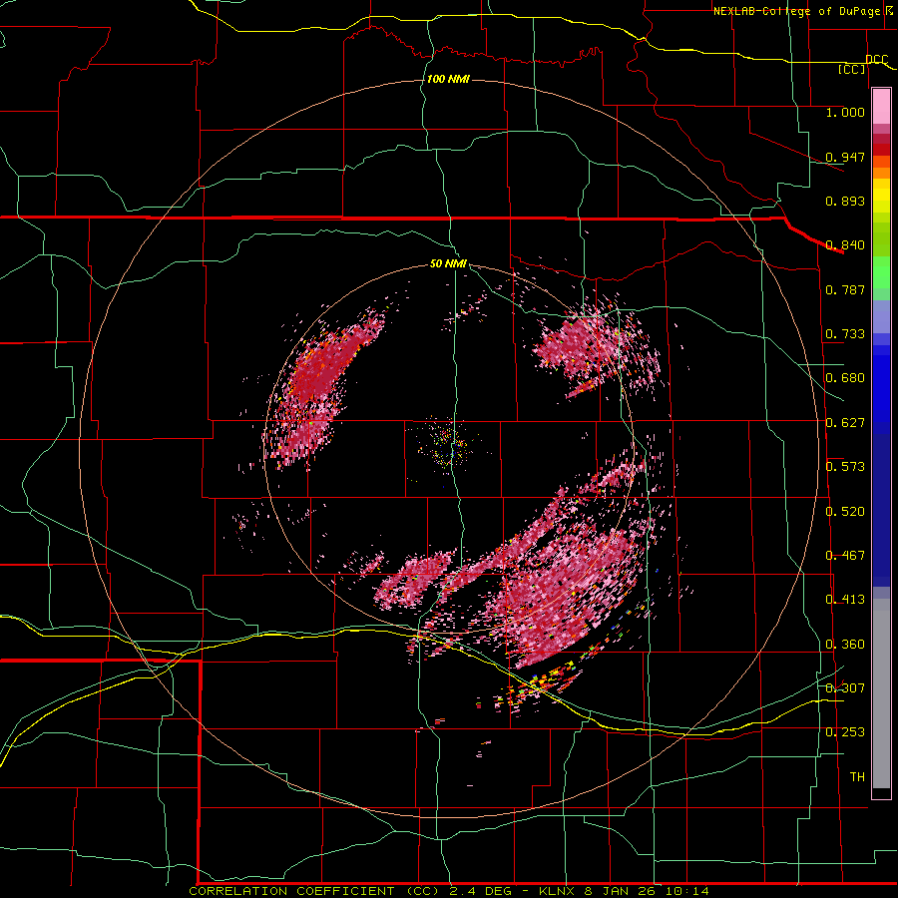The image size is (898, 898).
Task: Select the 0.467 legend value
Action: tap(845, 556)
